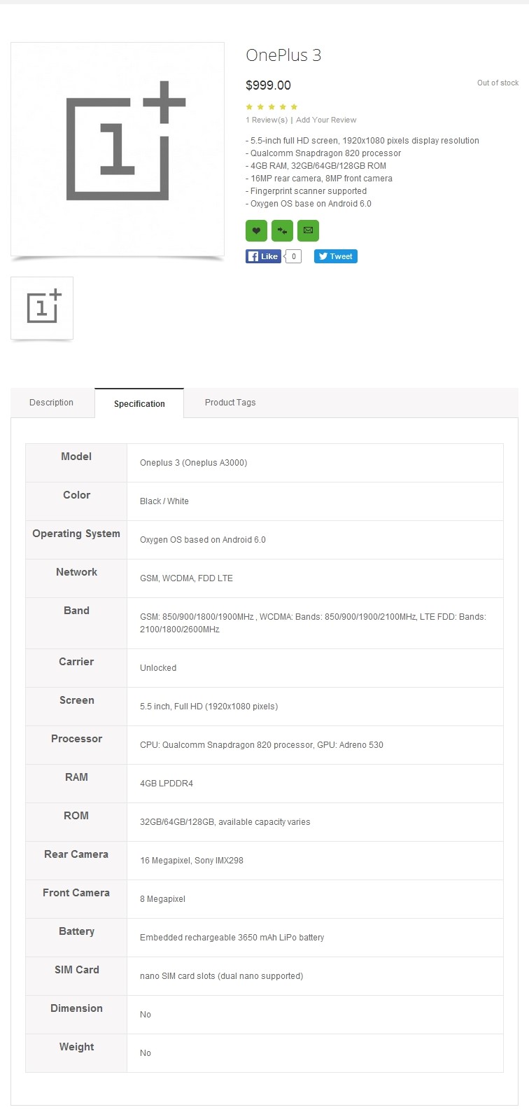Email to a friend envelope icon
The width and height of the screenshot is (529, 1119).
coord(308,230)
